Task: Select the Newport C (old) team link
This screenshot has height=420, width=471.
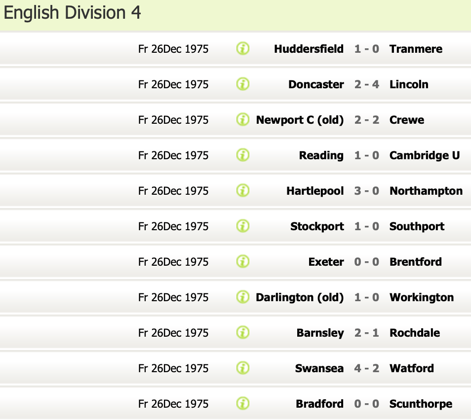Action: coord(300,120)
